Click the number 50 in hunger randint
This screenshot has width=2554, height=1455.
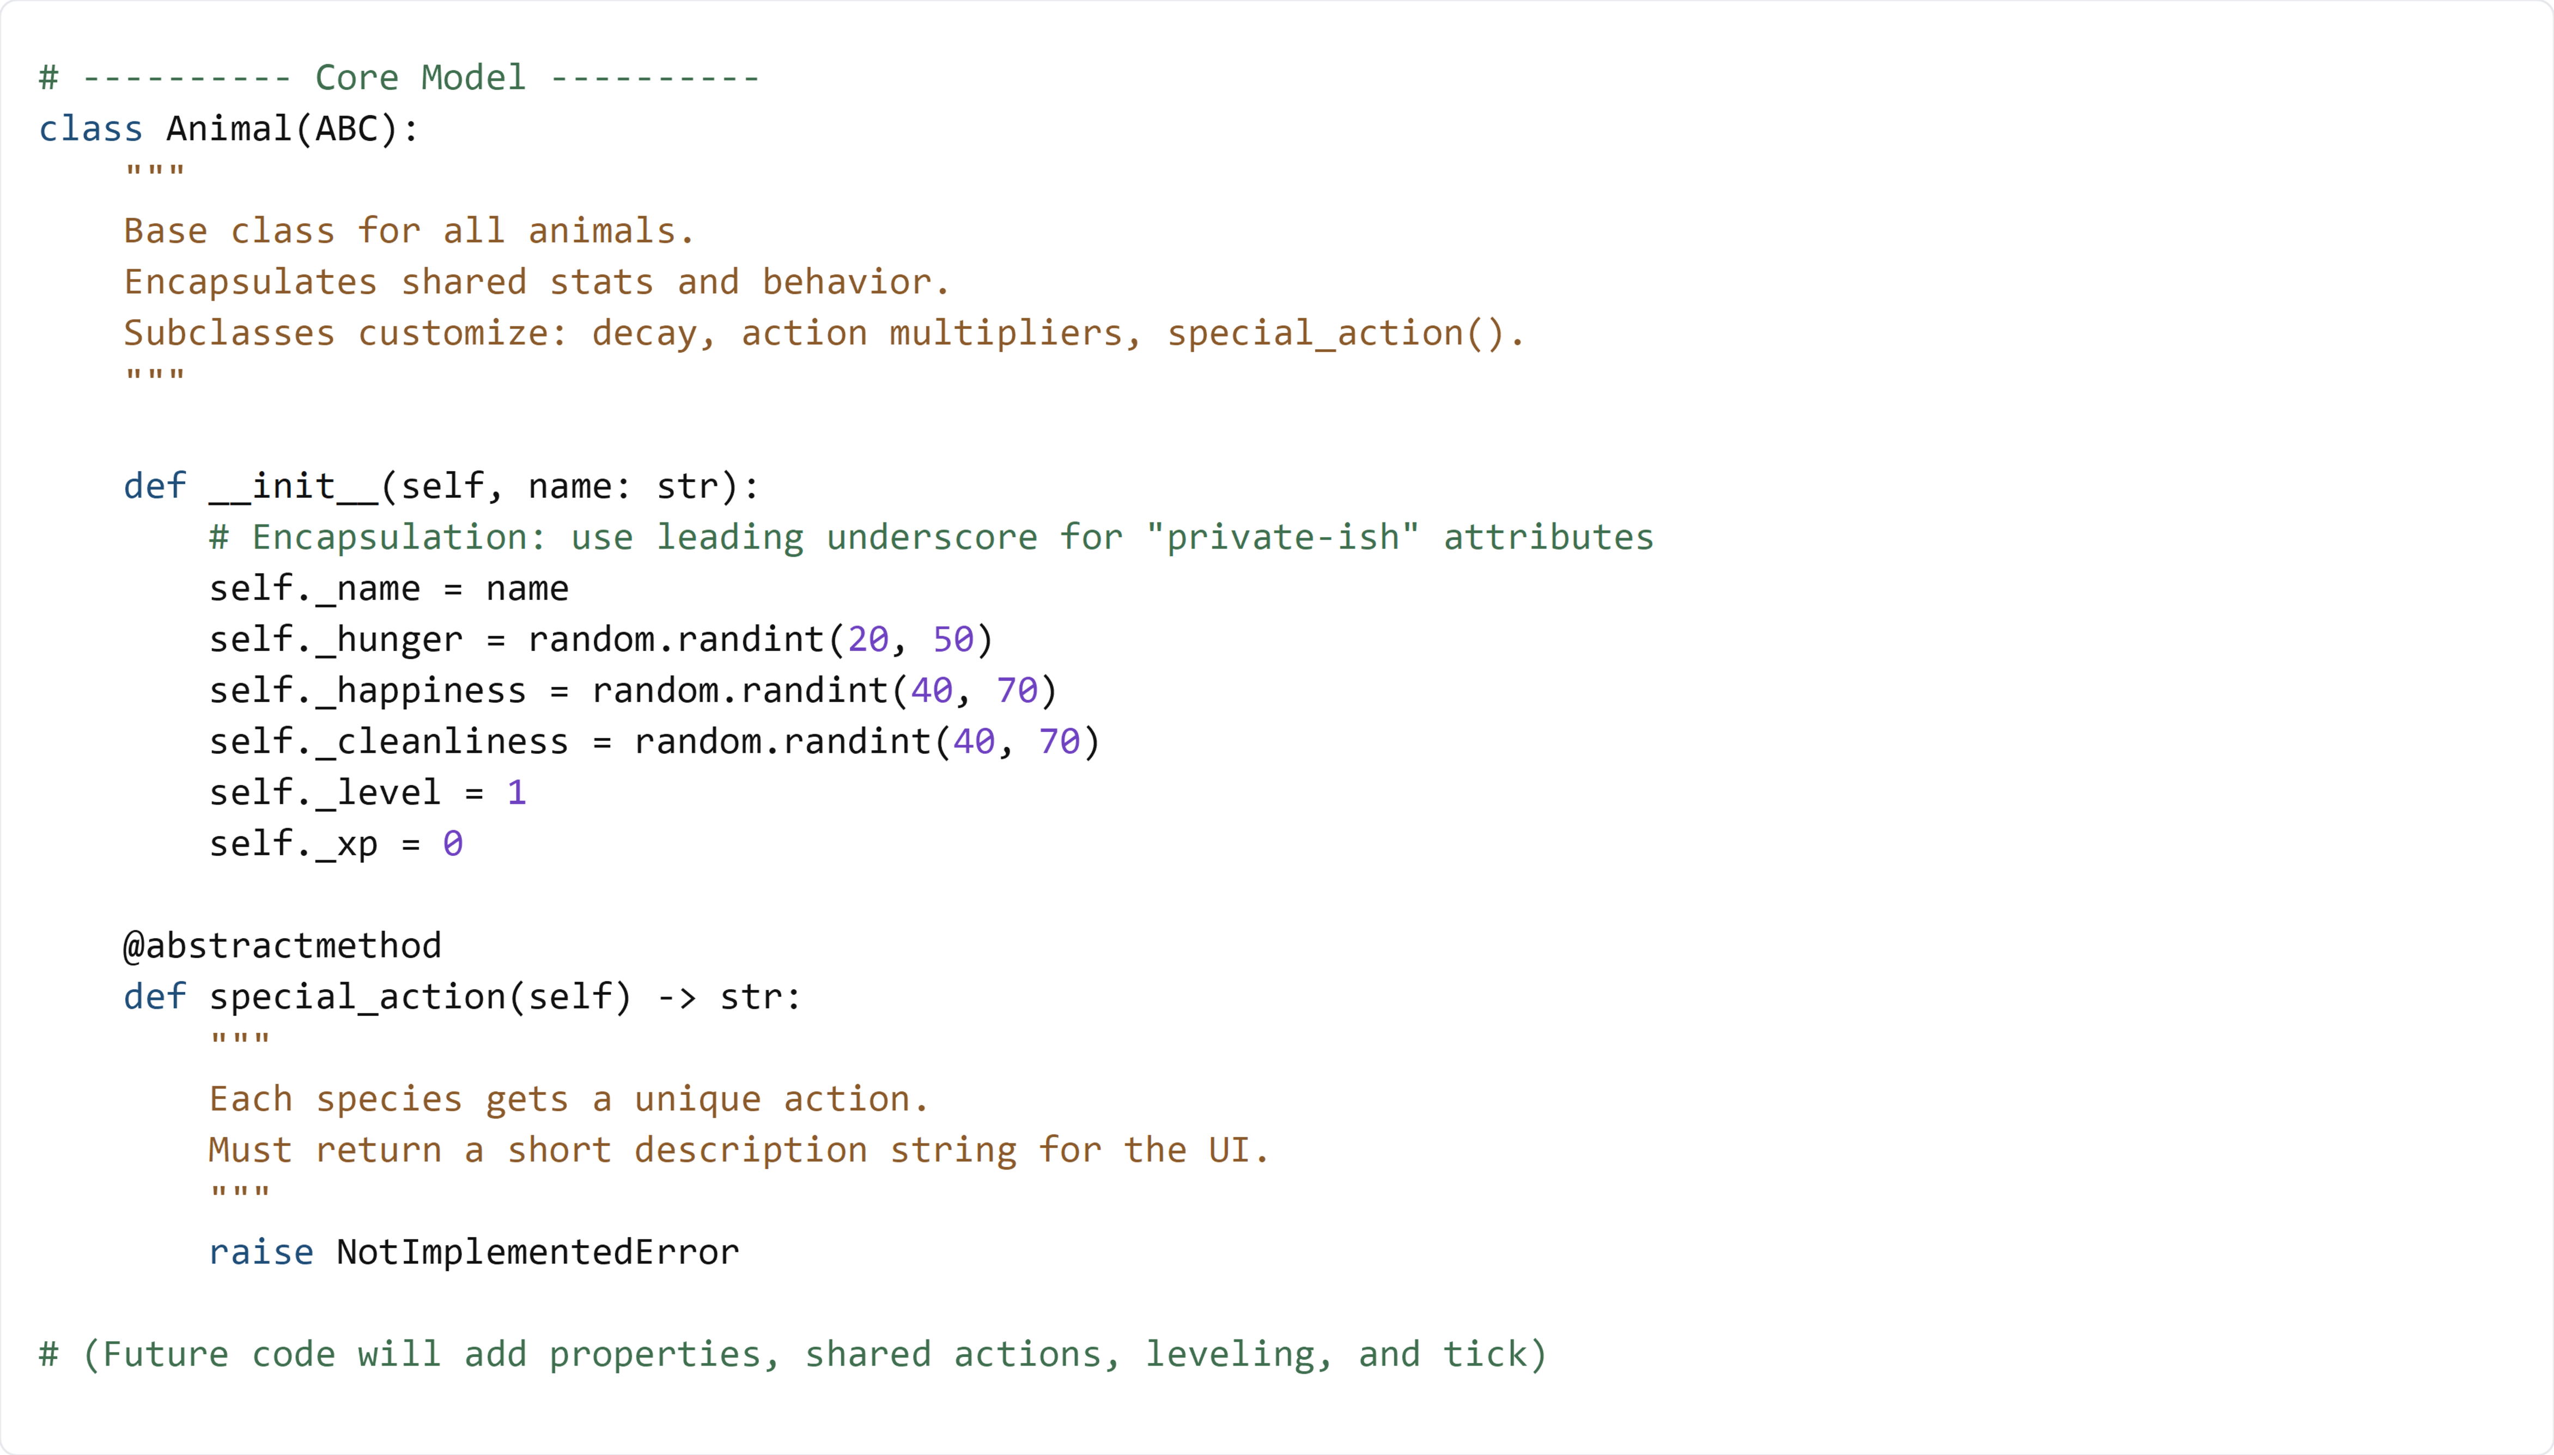pos(952,640)
